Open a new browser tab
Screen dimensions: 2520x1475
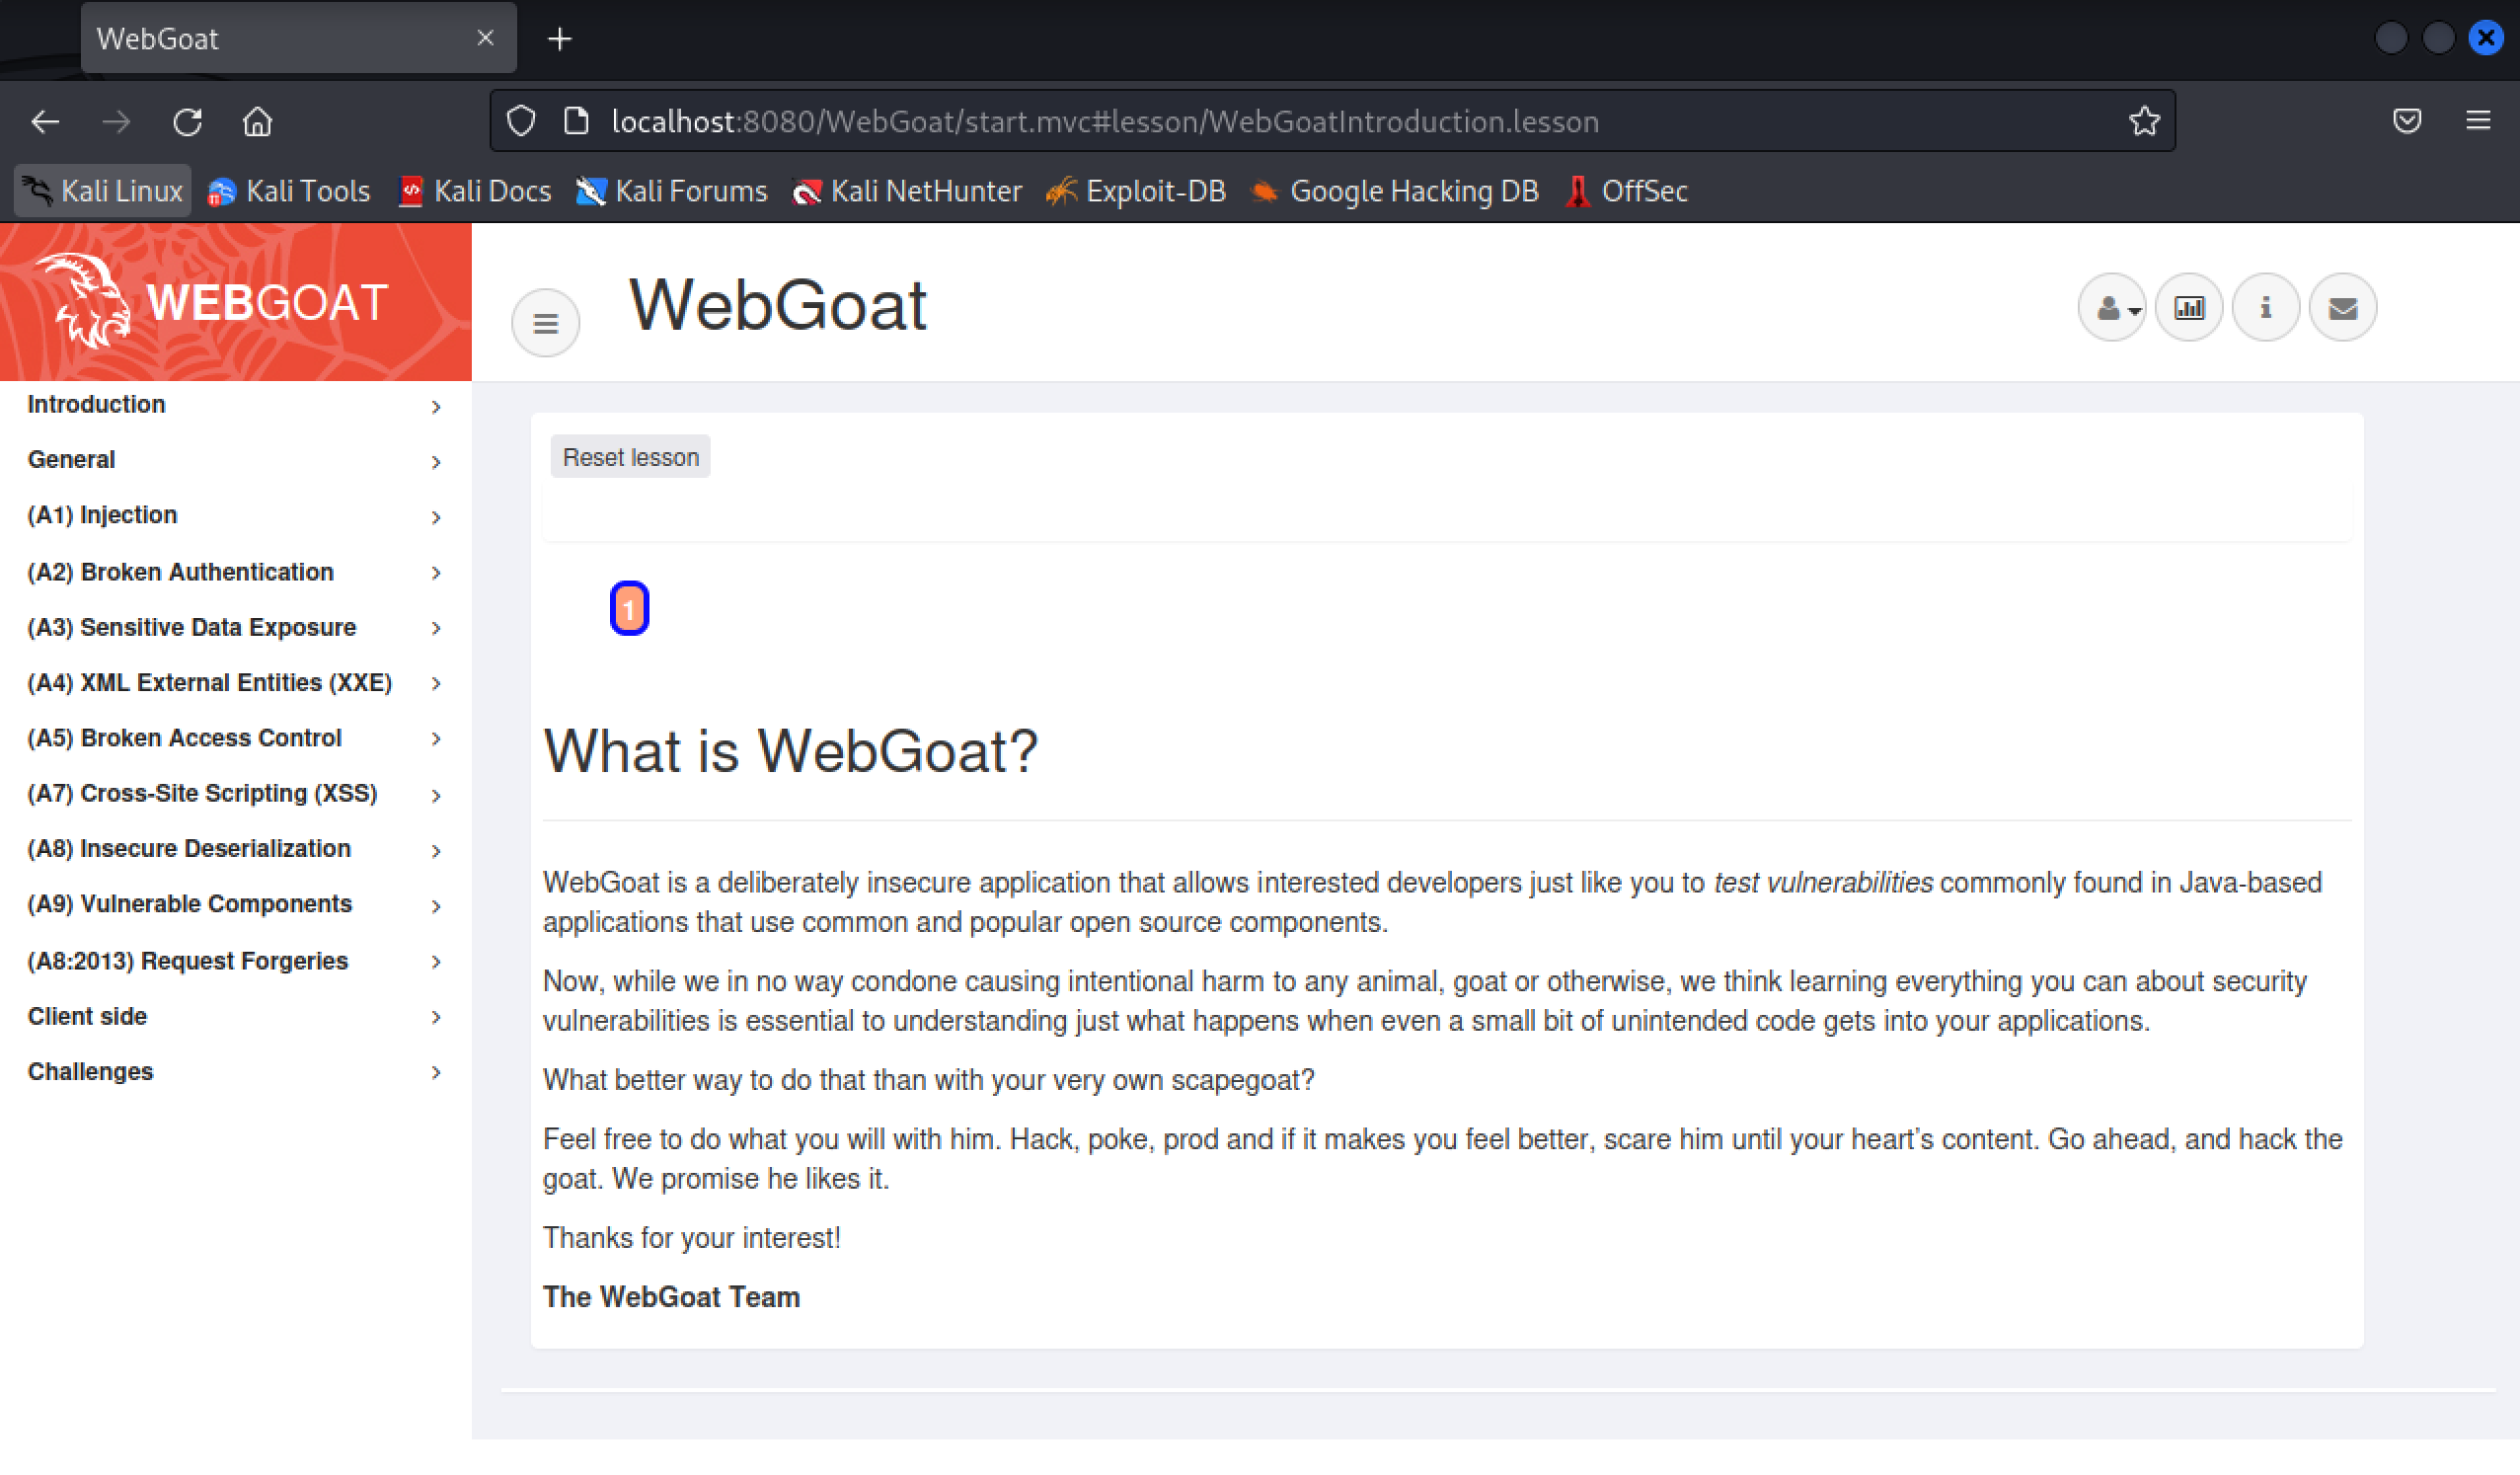click(x=560, y=39)
